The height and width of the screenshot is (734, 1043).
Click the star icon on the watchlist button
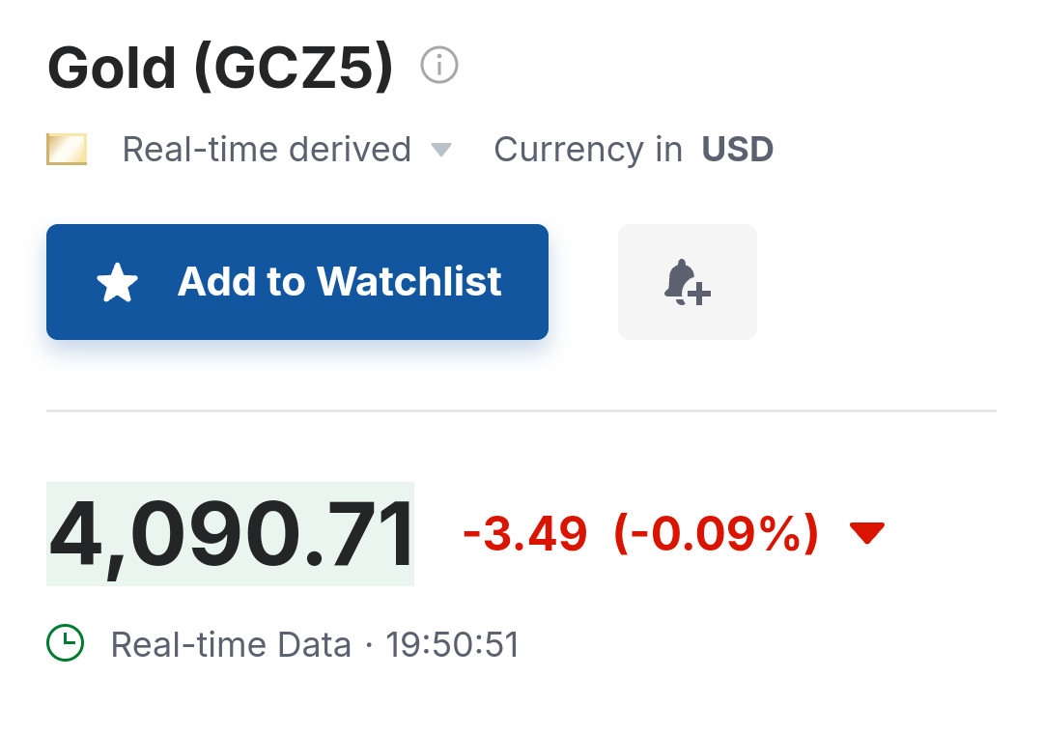coord(118,283)
